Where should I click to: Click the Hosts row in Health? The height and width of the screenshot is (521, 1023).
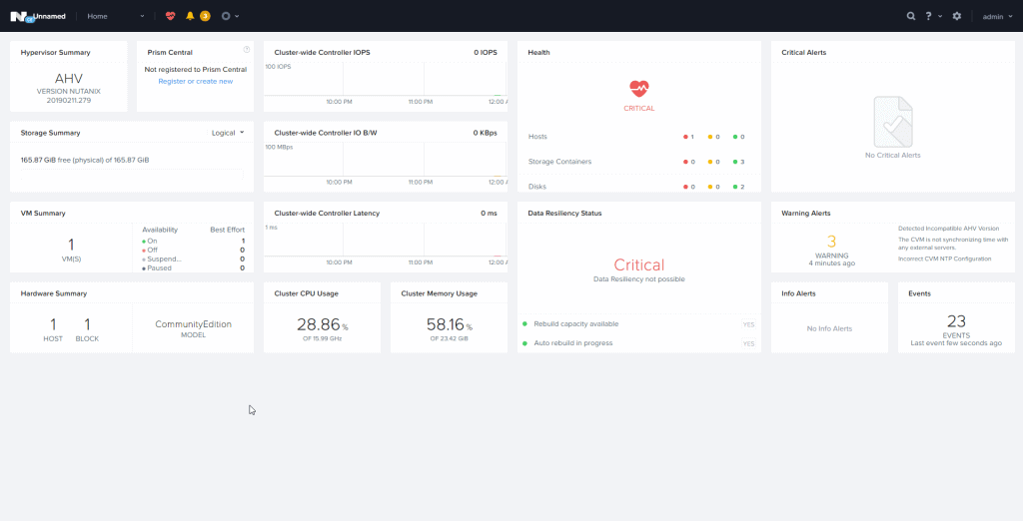click(x=638, y=137)
